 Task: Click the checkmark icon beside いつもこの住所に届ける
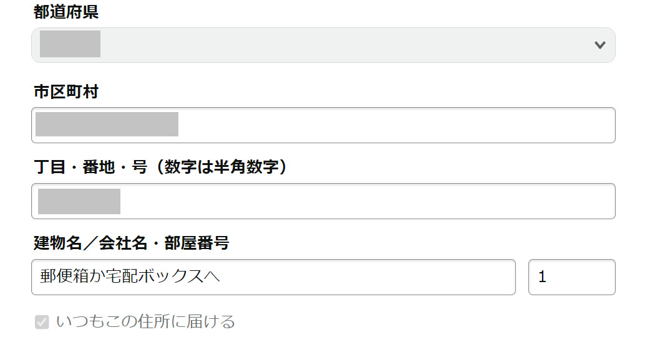tap(42, 322)
